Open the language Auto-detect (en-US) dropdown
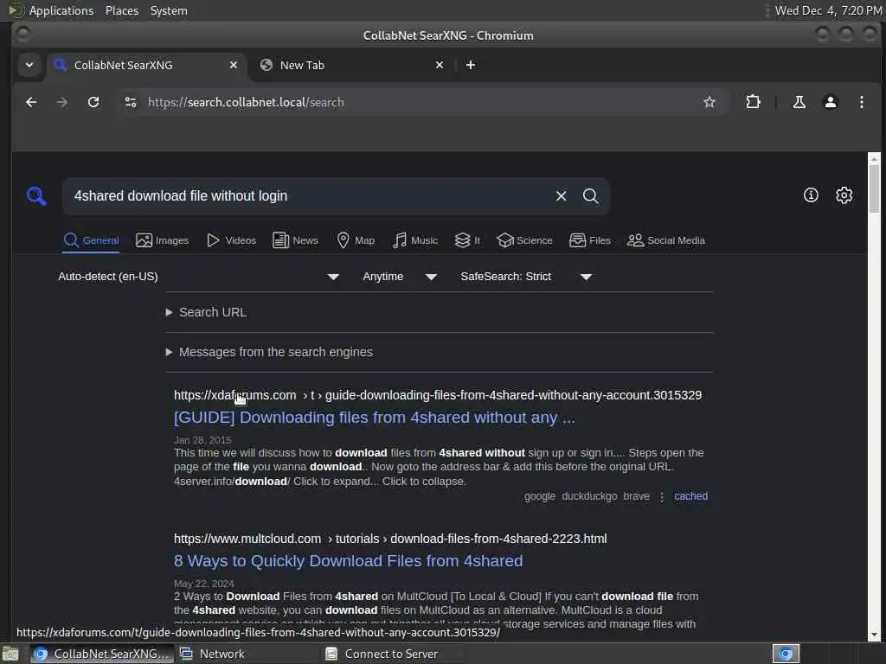 198,277
